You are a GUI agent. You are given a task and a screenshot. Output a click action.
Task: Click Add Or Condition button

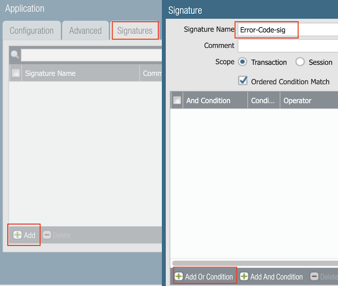pyautogui.click(x=204, y=277)
